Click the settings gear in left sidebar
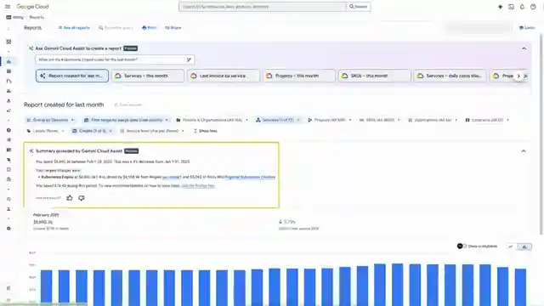 tap(8, 229)
